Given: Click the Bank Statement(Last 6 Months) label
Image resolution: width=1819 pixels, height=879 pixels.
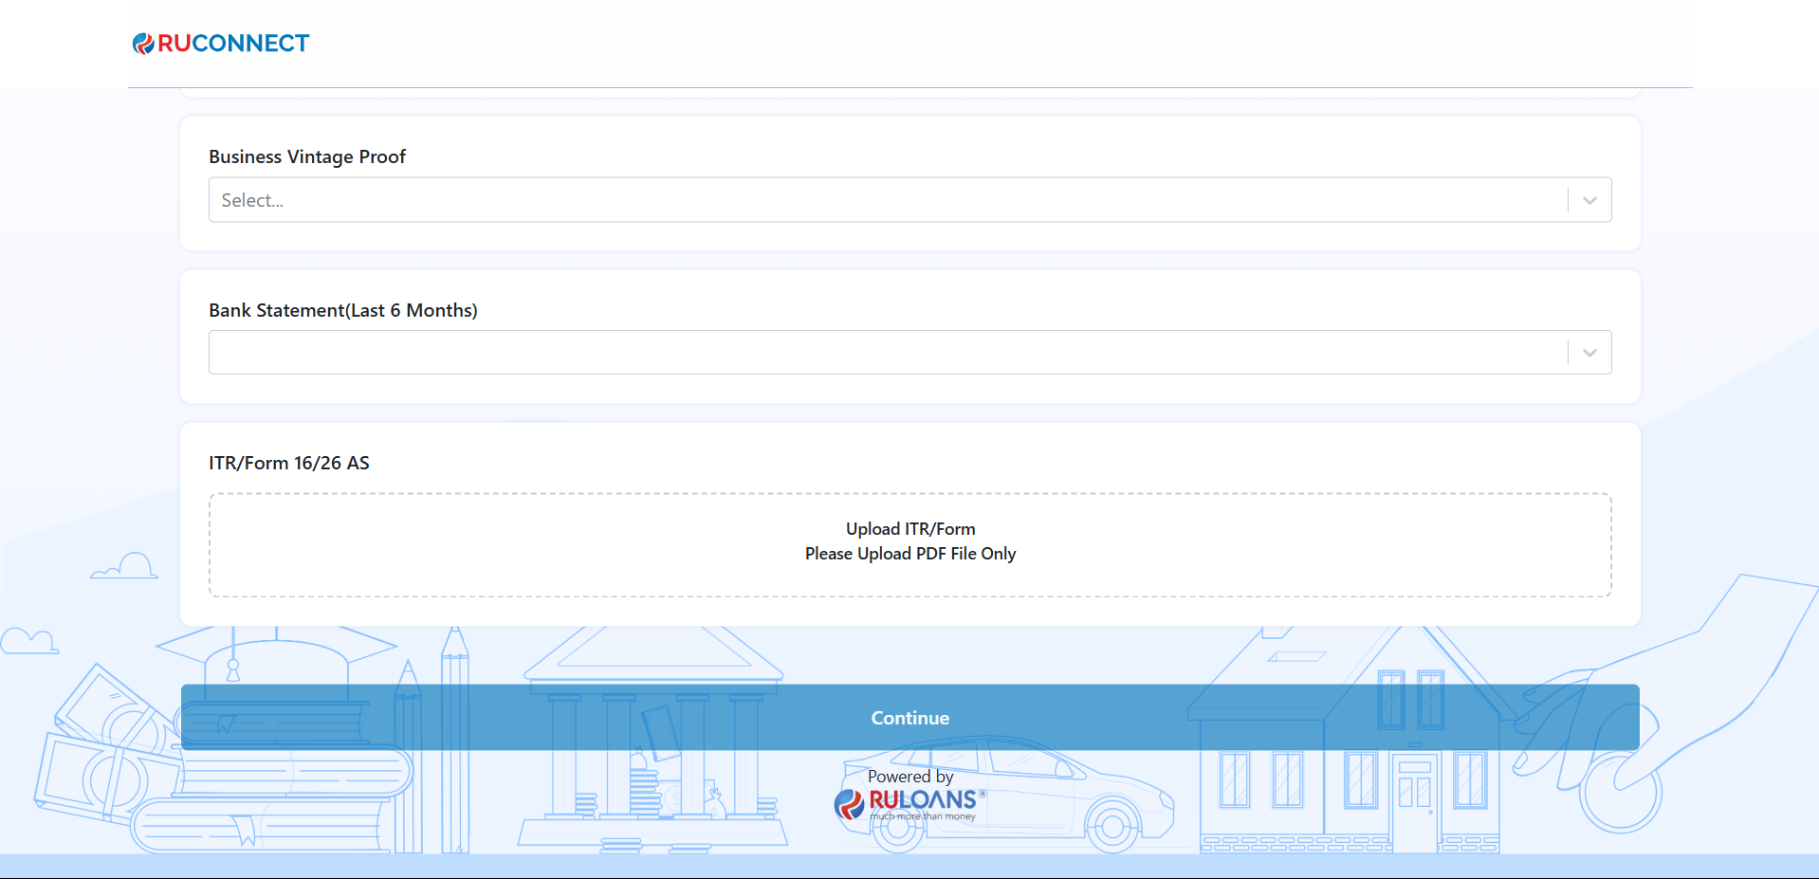Looking at the screenshot, I should (343, 310).
